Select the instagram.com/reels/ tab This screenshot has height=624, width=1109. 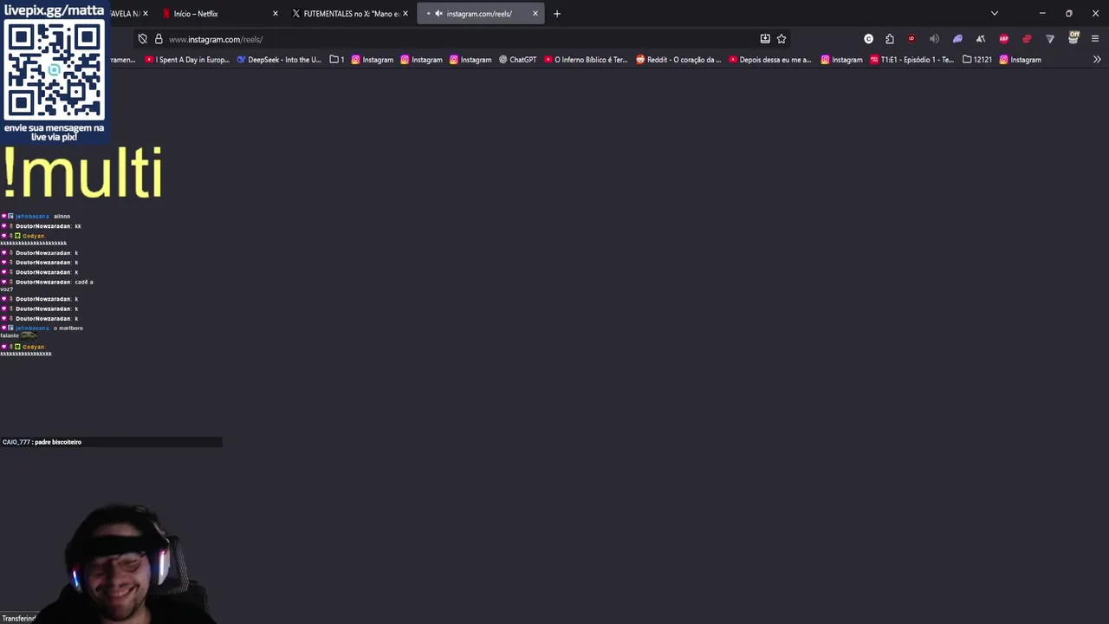click(x=481, y=14)
